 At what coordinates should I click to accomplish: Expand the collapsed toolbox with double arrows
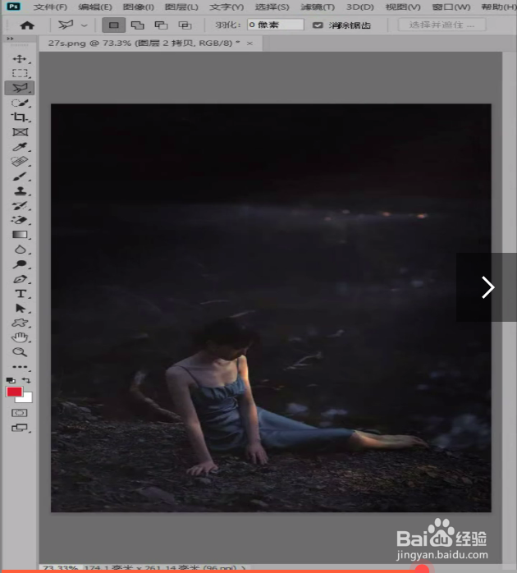pyautogui.click(x=10, y=39)
